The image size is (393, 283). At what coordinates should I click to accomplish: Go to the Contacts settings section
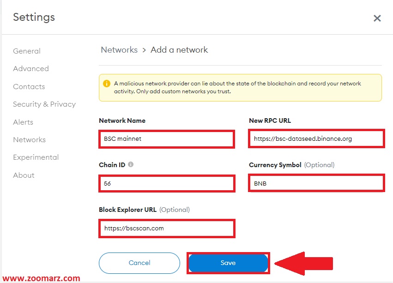coord(29,86)
